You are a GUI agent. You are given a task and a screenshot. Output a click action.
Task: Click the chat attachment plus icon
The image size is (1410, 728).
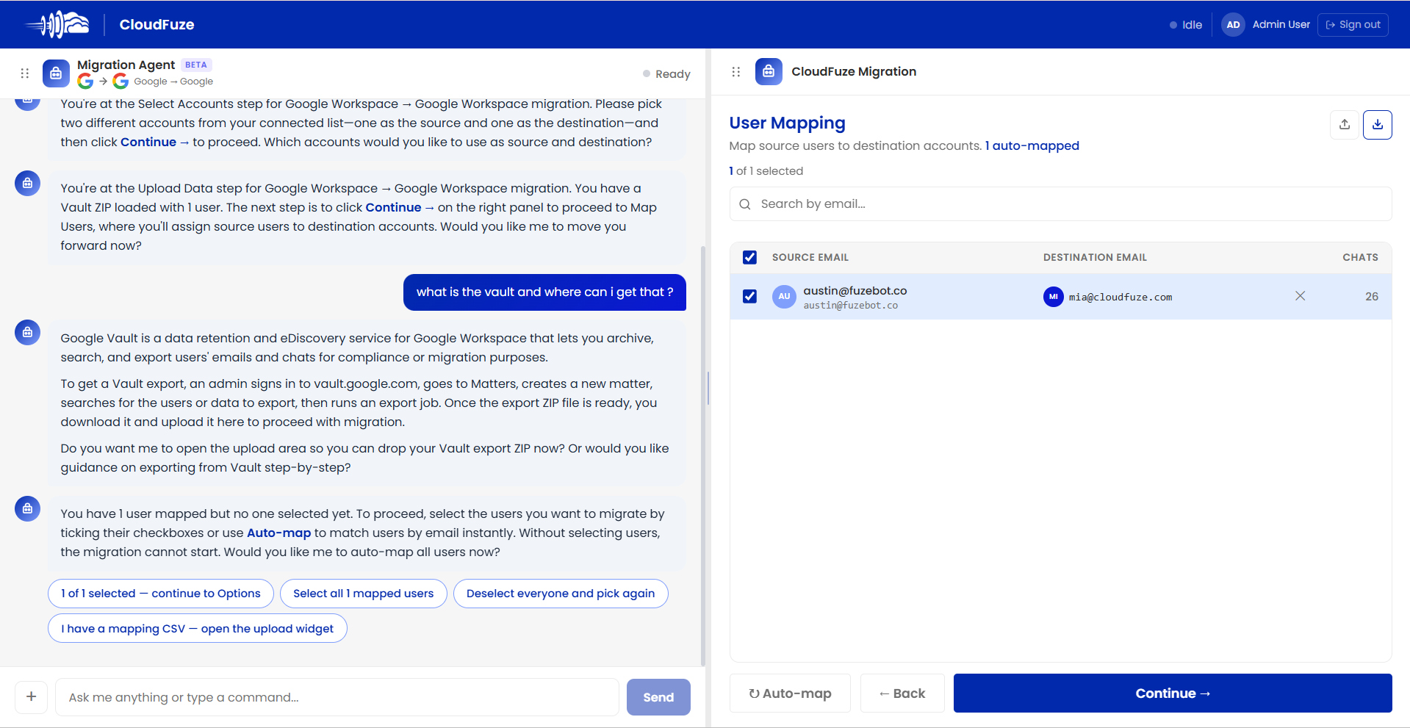pyautogui.click(x=32, y=696)
